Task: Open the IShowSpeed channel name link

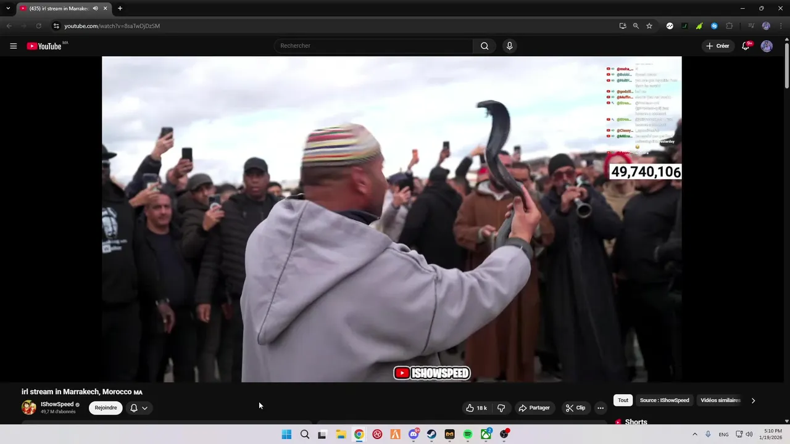Action: 57,405
